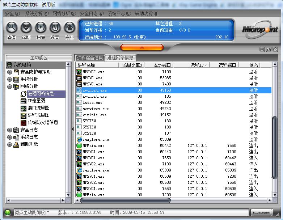Collapse sidebar with the left arrow handle
Screen dimensions: 283x220
point(73,129)
